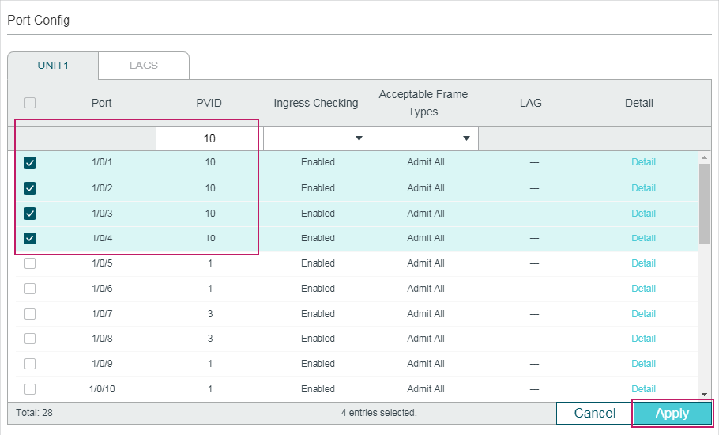
Task: Click the Acceptable Frame Types column header
Action: (x=423, y=103)
